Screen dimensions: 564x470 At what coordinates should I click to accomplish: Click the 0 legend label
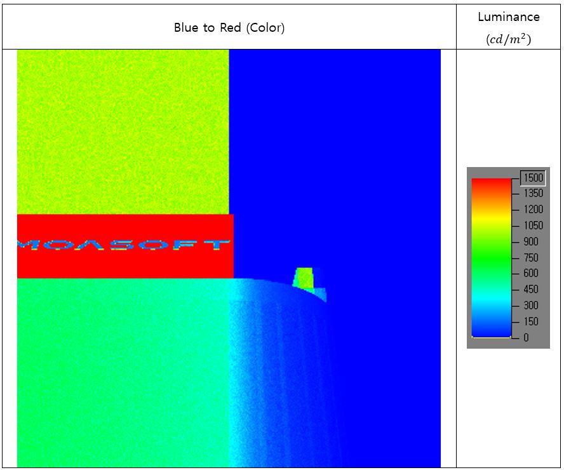point(527,337)
